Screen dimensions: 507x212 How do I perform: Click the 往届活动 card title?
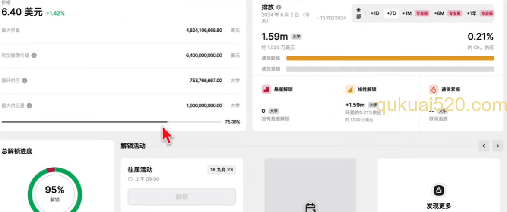[140, 170]
